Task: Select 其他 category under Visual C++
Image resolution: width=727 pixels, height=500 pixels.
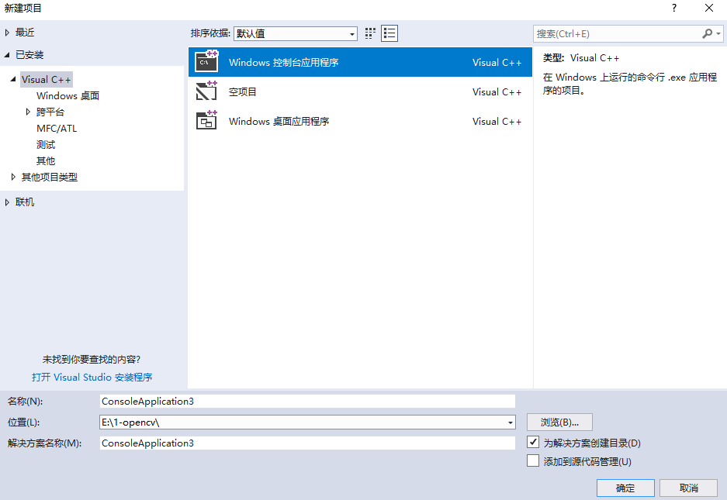Action: 46,160
